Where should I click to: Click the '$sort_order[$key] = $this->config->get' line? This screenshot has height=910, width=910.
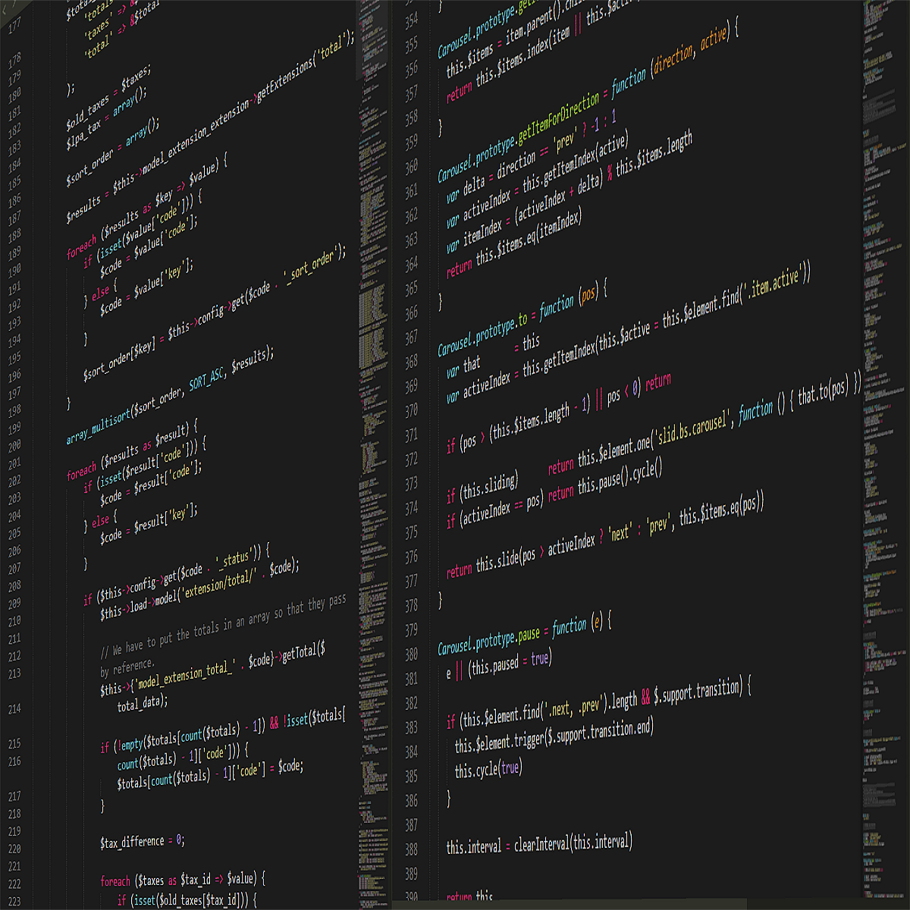tap(214, 312)
